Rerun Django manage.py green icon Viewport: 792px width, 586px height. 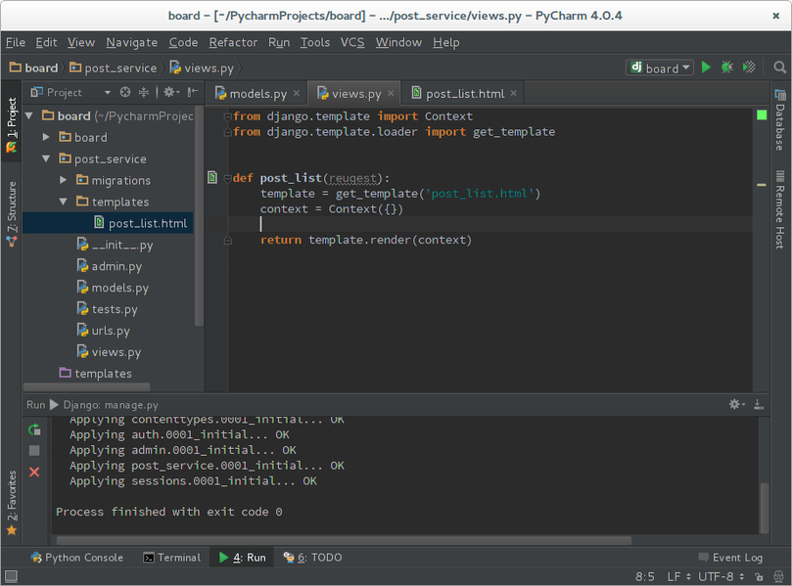point(34,429)
